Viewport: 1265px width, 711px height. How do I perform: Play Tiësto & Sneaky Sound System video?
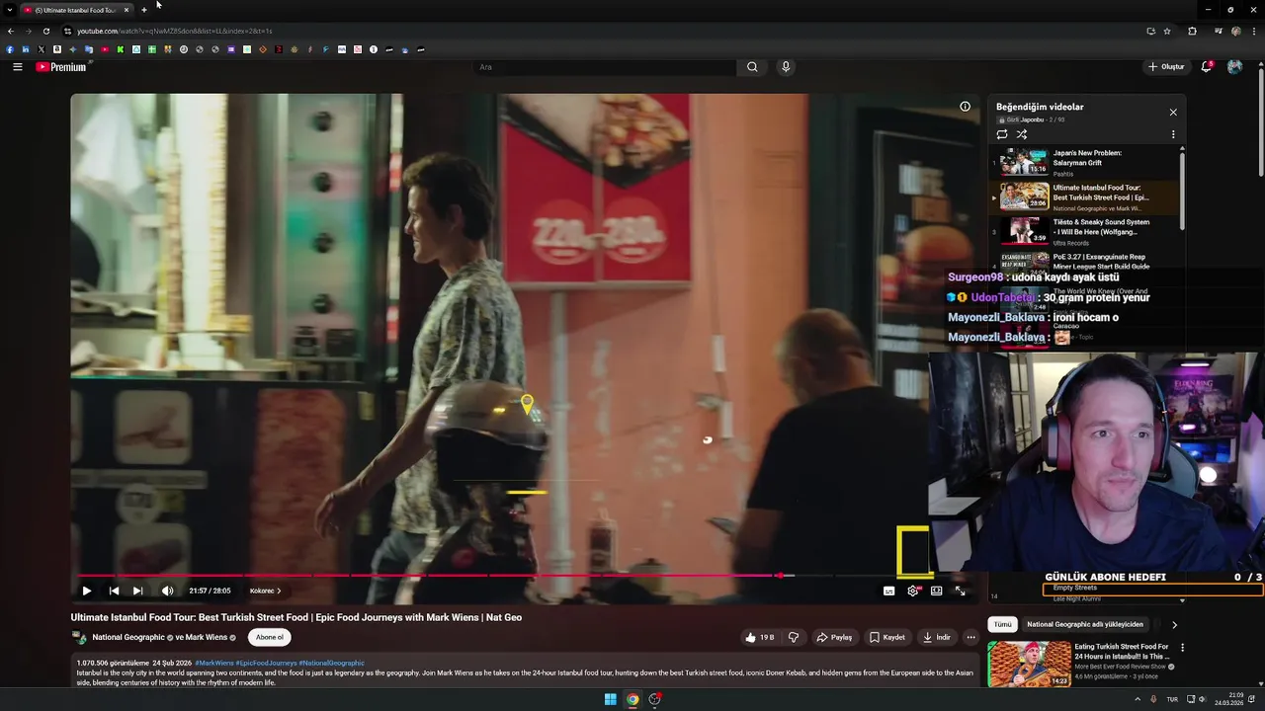(x=1082, y=232)
